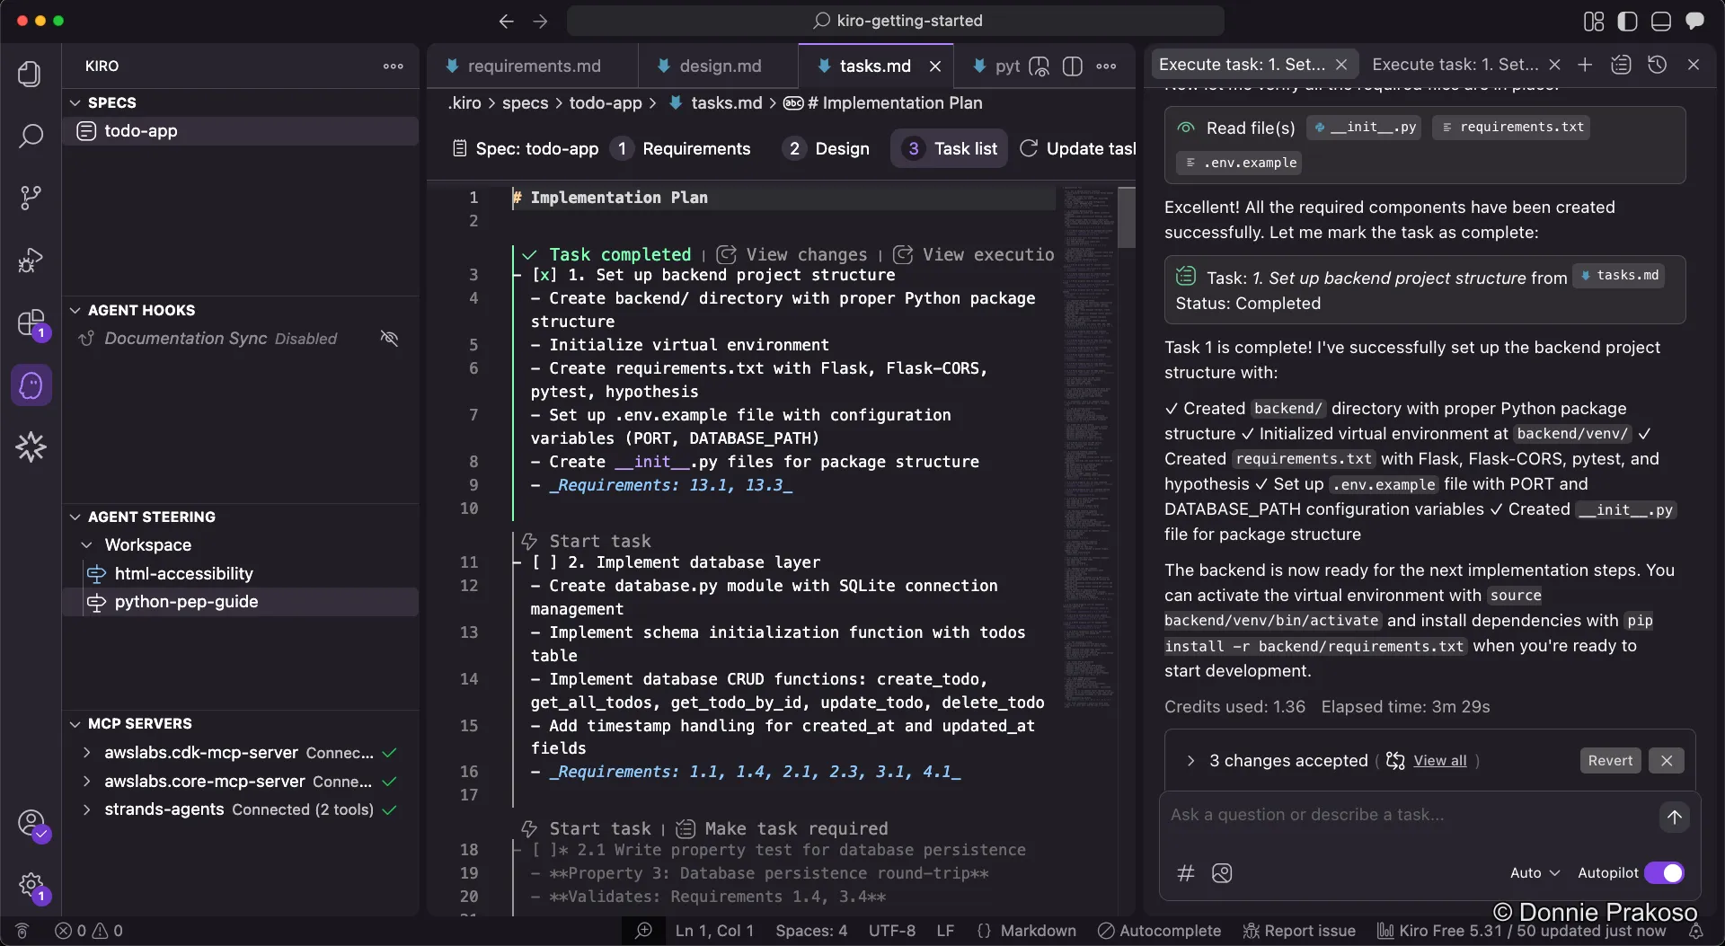
Task: Open the Kiro ghost assistant panel
Action: 31,385
